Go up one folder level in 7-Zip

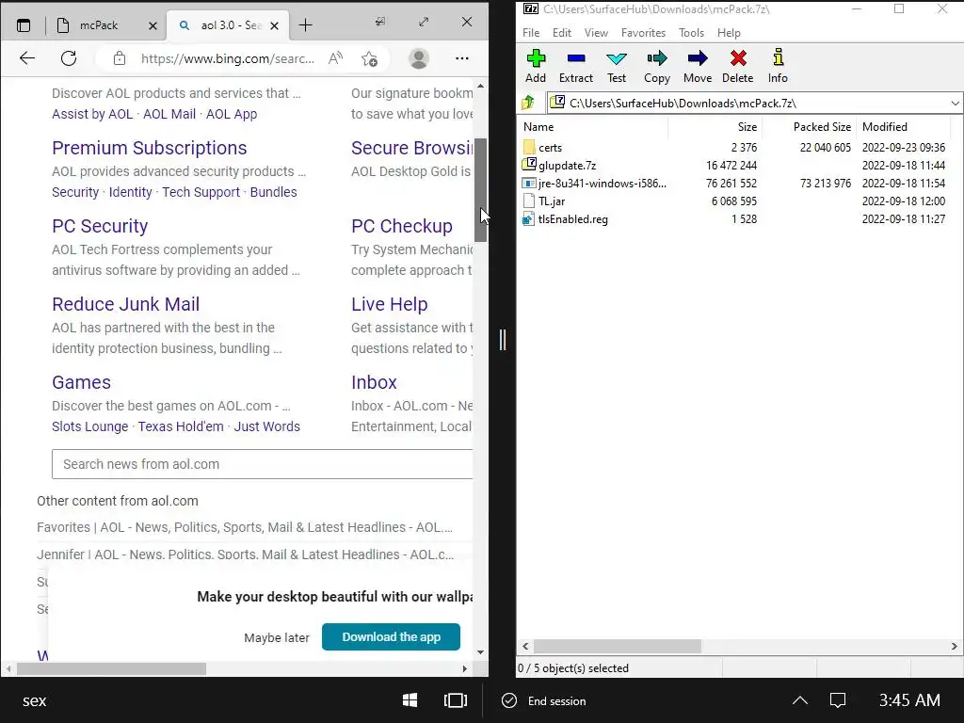[x=528, y=103]
